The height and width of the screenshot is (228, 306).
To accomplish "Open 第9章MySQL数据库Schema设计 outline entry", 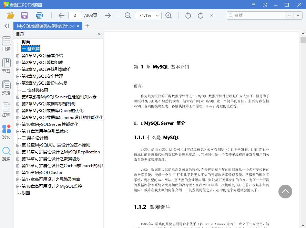I will pyautogui.click(x=62, y=117).
